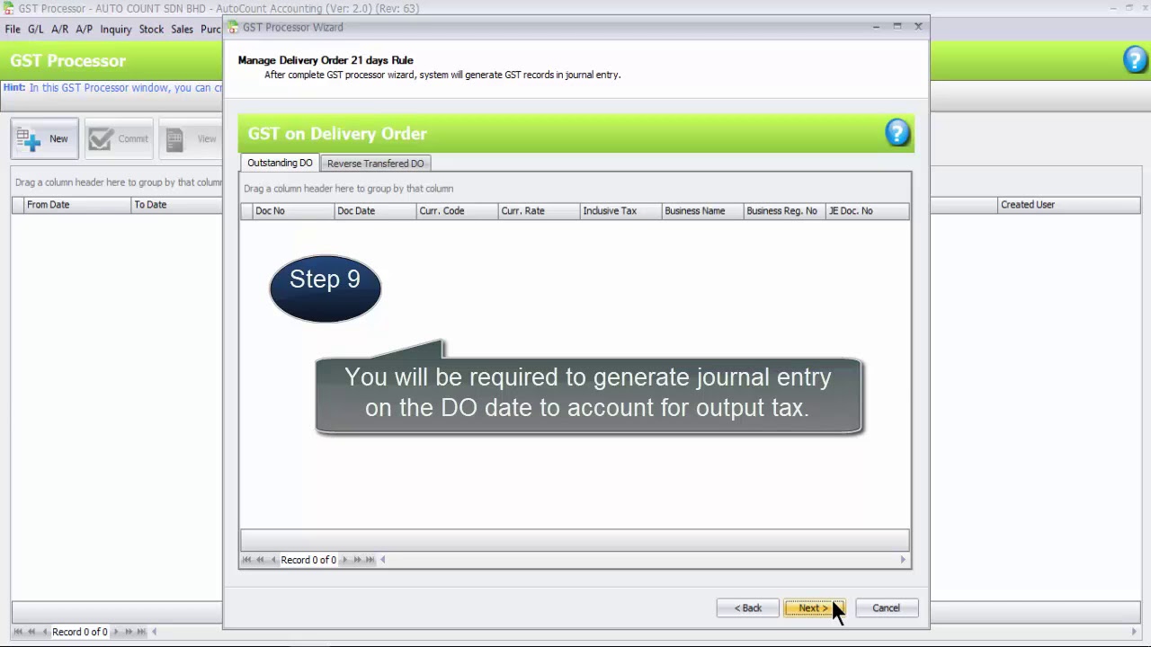The image size is (1151, 647).
Task: Go to first record in the main window navigator
Action: pos(19,632)
